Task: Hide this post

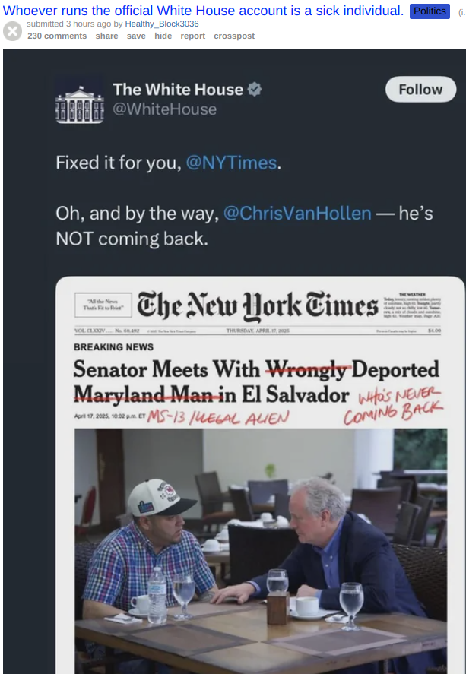Action: pos(163,36)
